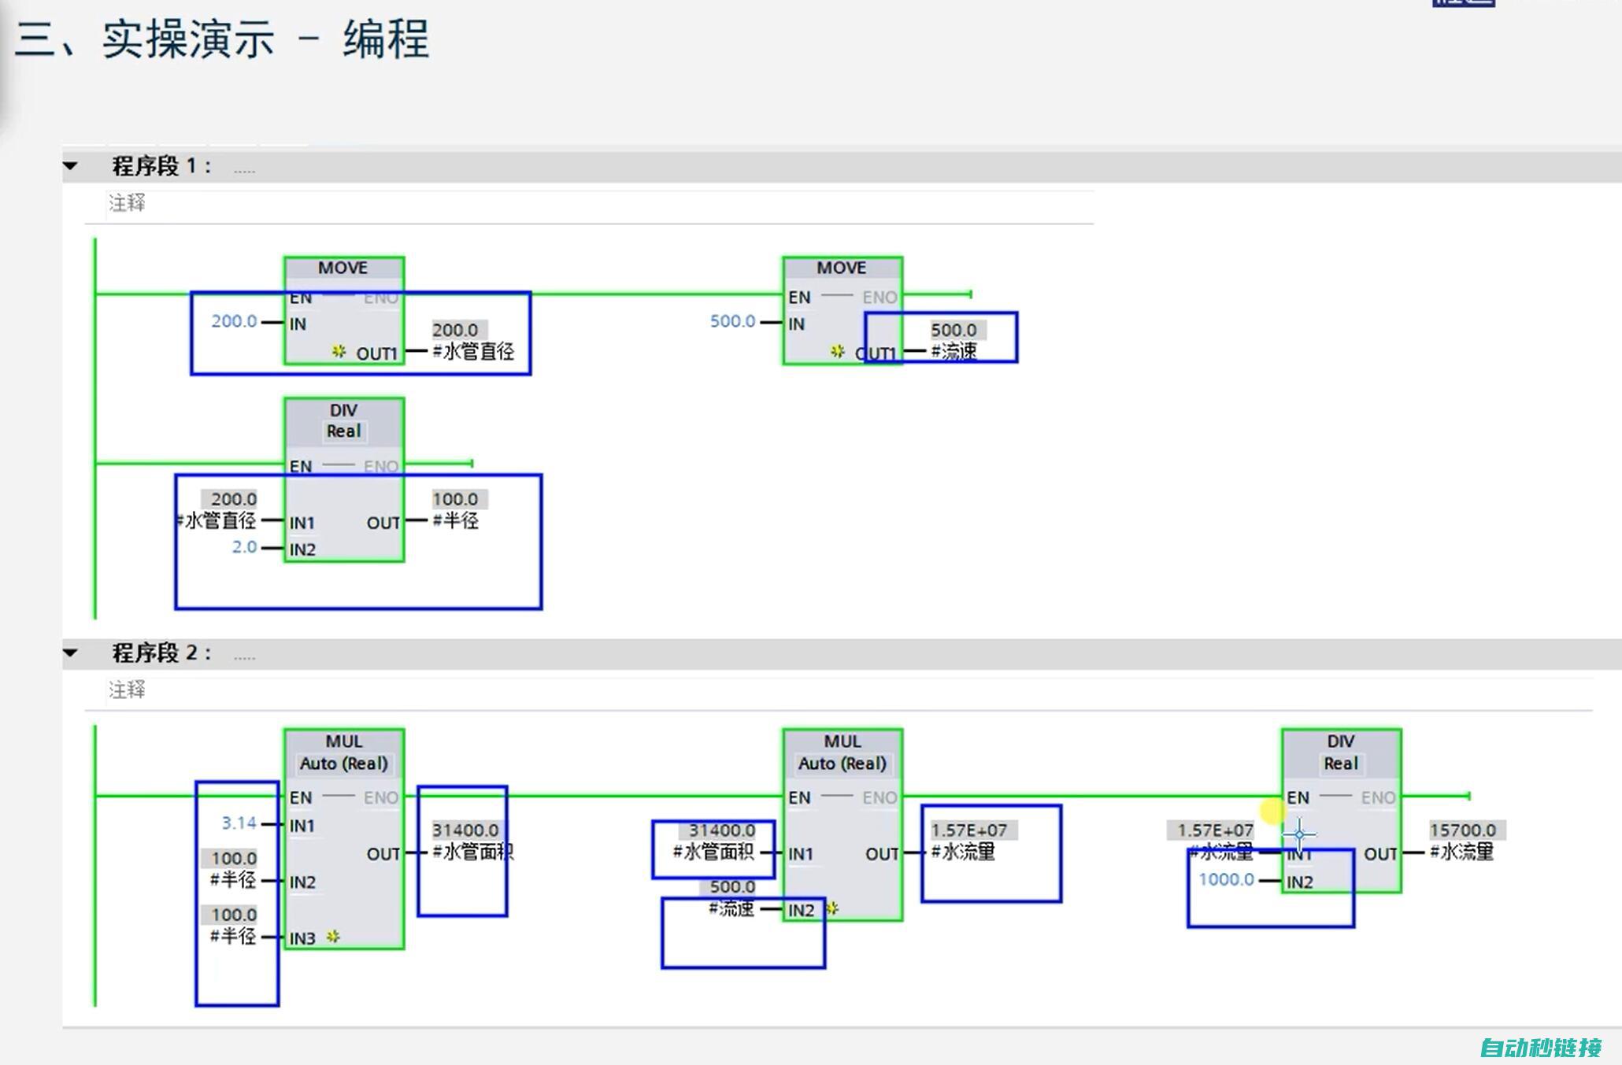Click the slide heading 三、实操演示 - 编程

(x=222, y=39)
